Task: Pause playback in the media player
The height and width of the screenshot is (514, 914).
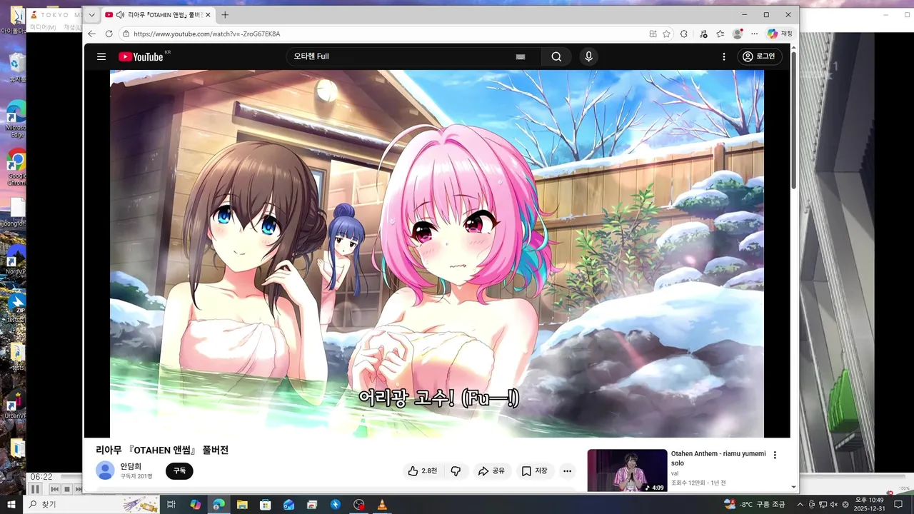Action: [34, 489]
